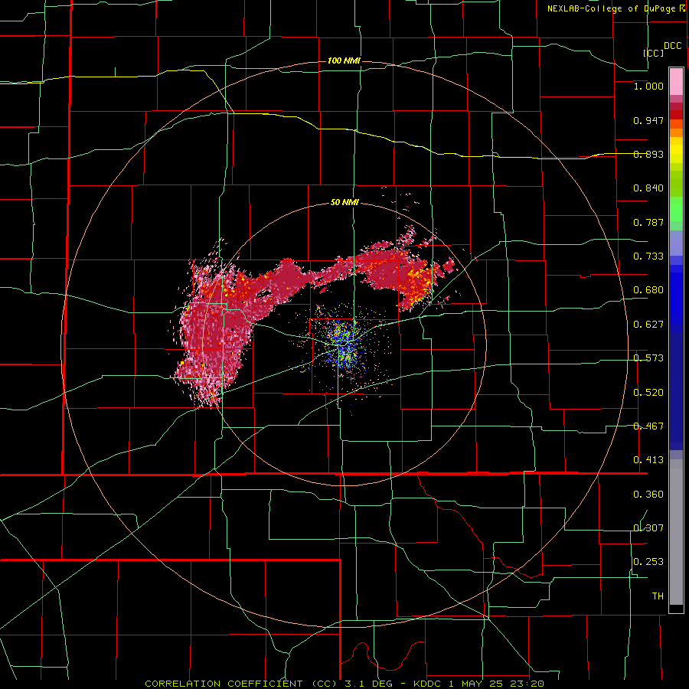This screenshot has height=689, width=689.
Task: Select the 0.413 scale value
Action: (648, 460)
